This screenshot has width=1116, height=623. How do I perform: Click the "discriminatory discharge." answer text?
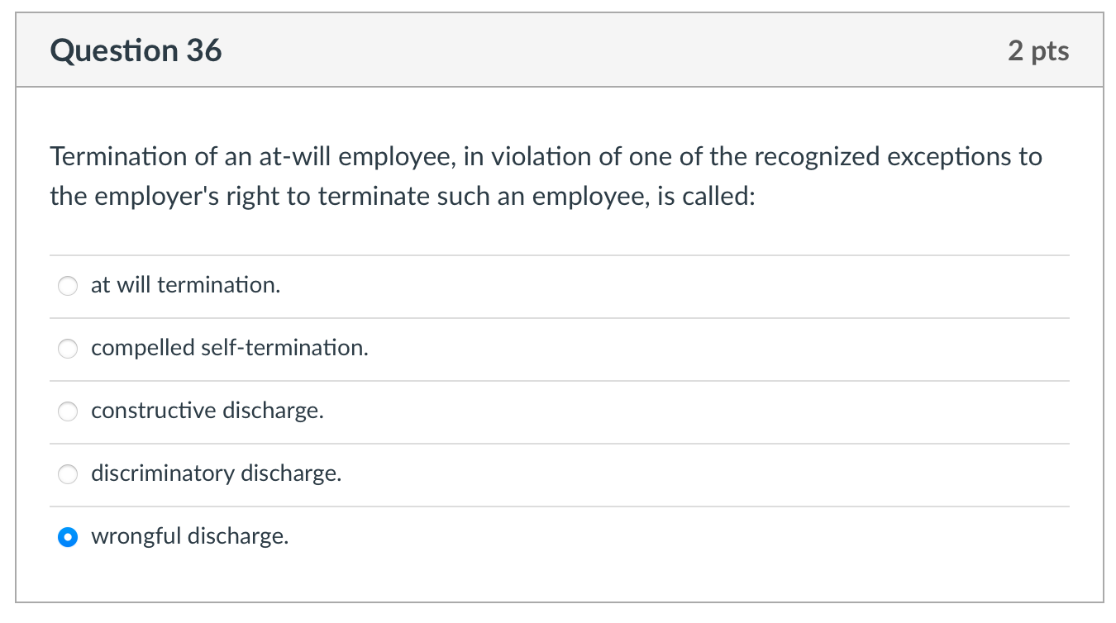click(216, 473)
